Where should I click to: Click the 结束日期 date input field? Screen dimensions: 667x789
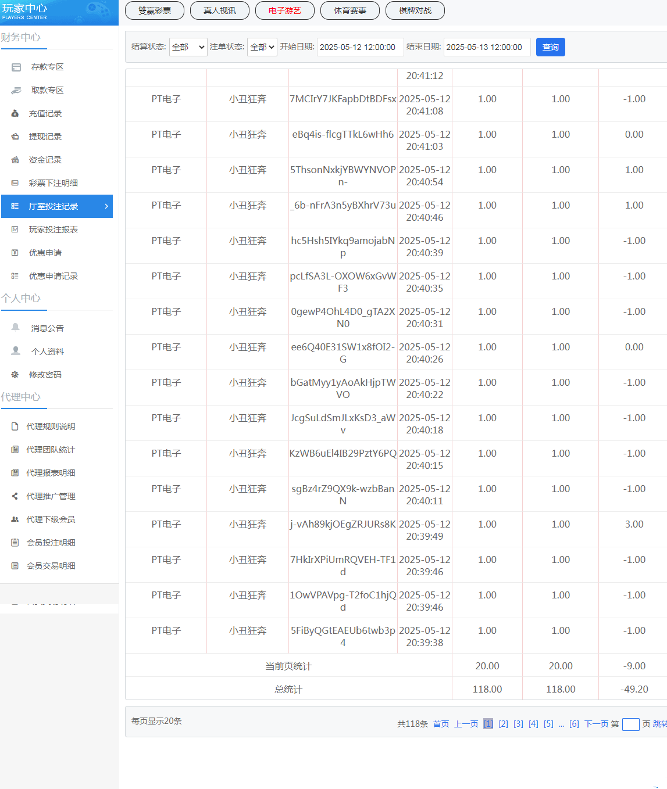(487, 47)
